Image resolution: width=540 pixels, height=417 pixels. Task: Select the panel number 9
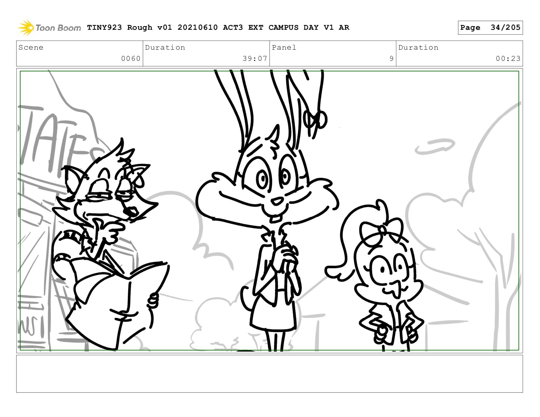(391, 59)
